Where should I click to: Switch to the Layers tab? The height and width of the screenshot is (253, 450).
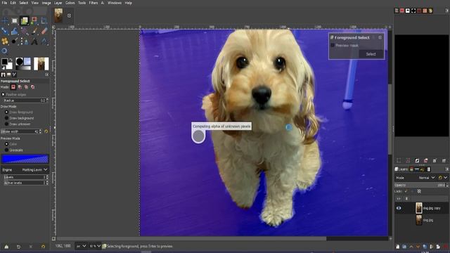click(x=401, y=169)
